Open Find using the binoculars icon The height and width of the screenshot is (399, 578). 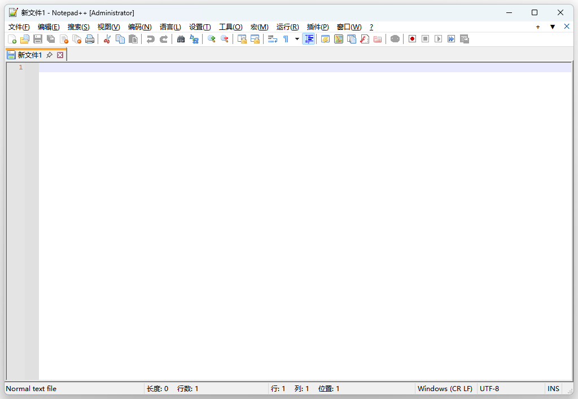[181, 39]
